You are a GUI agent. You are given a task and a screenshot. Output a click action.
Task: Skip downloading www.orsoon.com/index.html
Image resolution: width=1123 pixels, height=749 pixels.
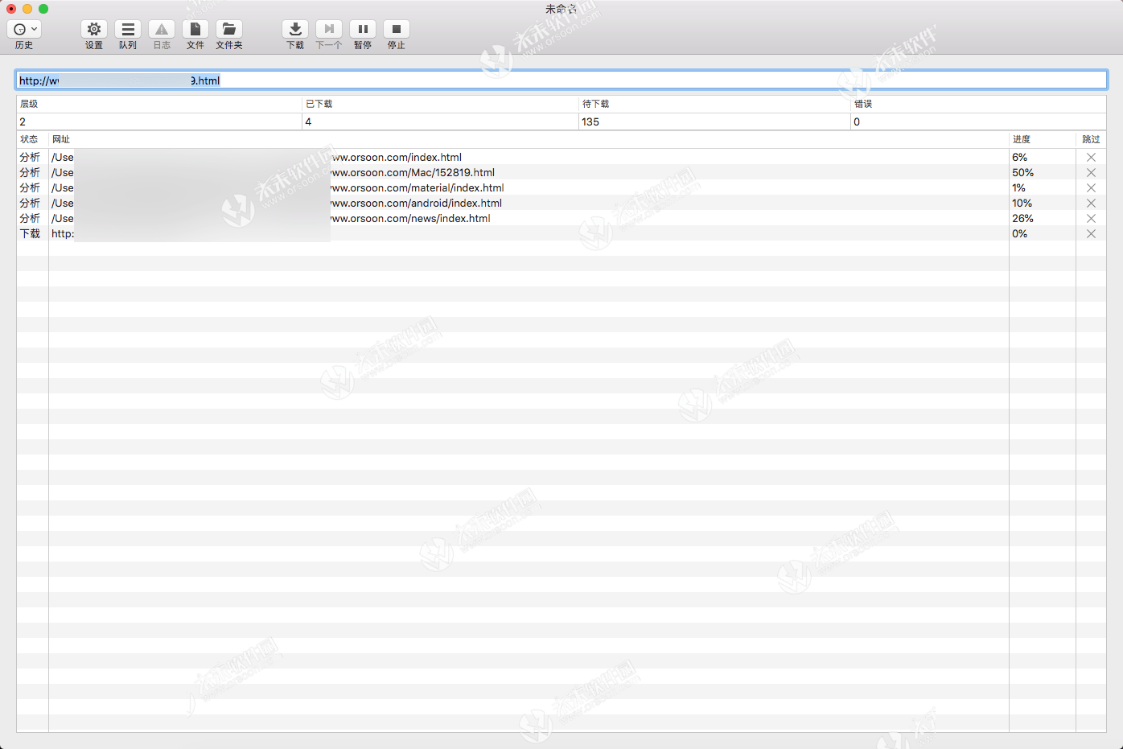click(1091, 157)
